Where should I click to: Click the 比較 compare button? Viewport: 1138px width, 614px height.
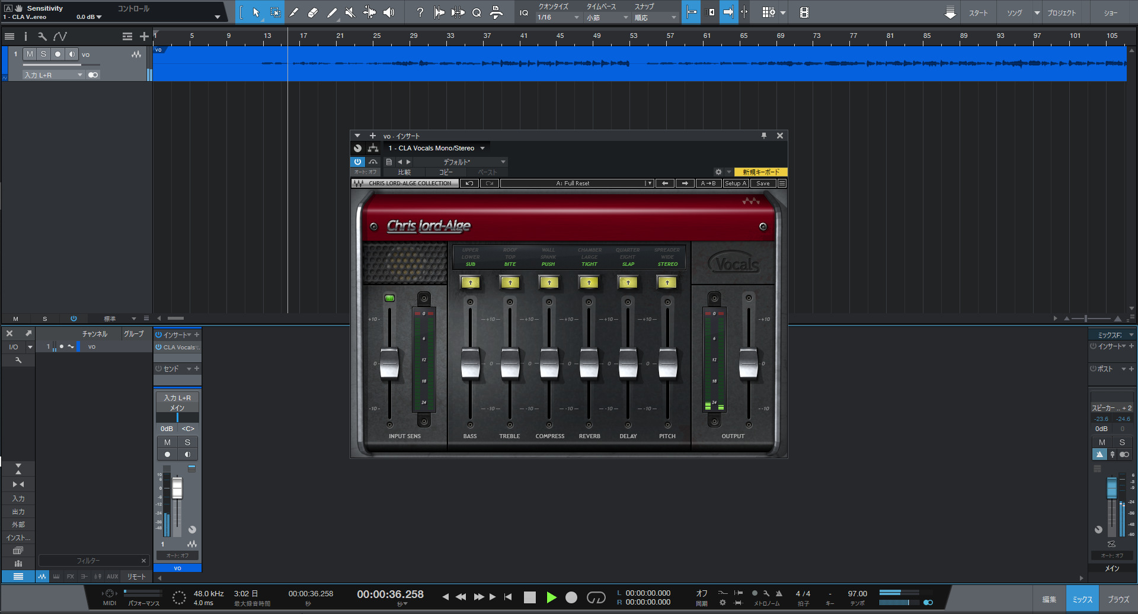[x=404, y=172]
